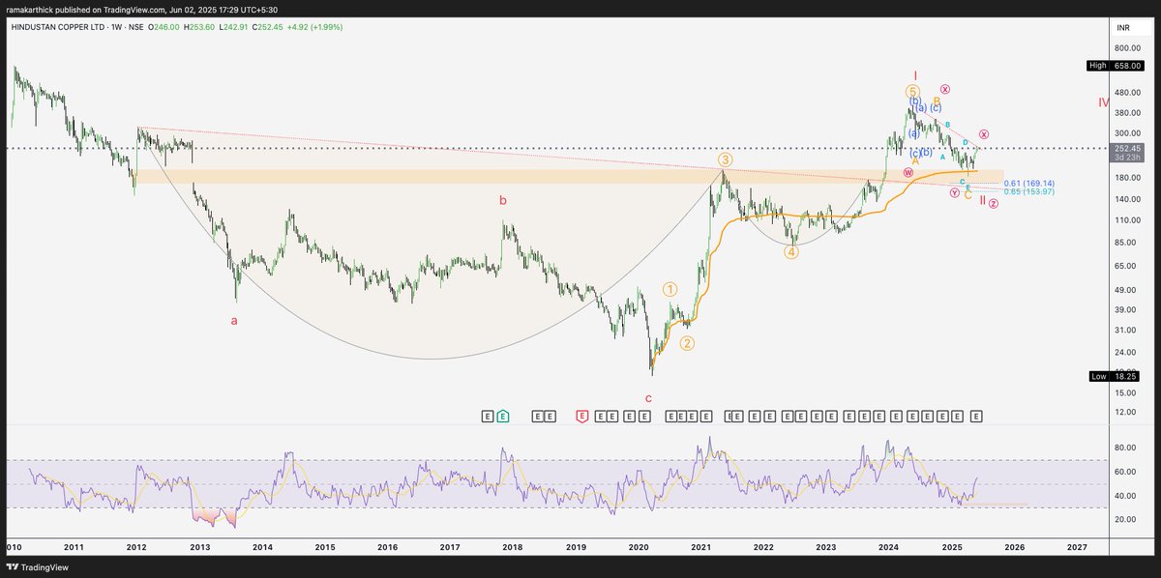
Task: Click the red wave 'a' label near 2013
Action: 233,320
